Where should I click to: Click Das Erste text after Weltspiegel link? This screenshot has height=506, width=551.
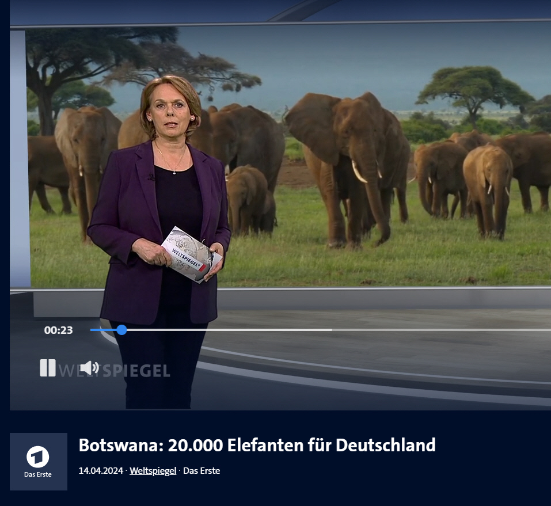click(202, 471)
